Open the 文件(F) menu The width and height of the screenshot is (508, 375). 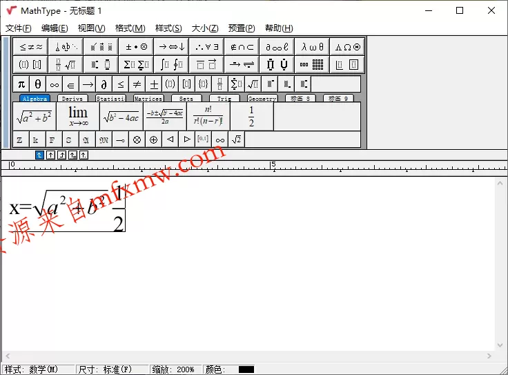click(x=19, y=28)
